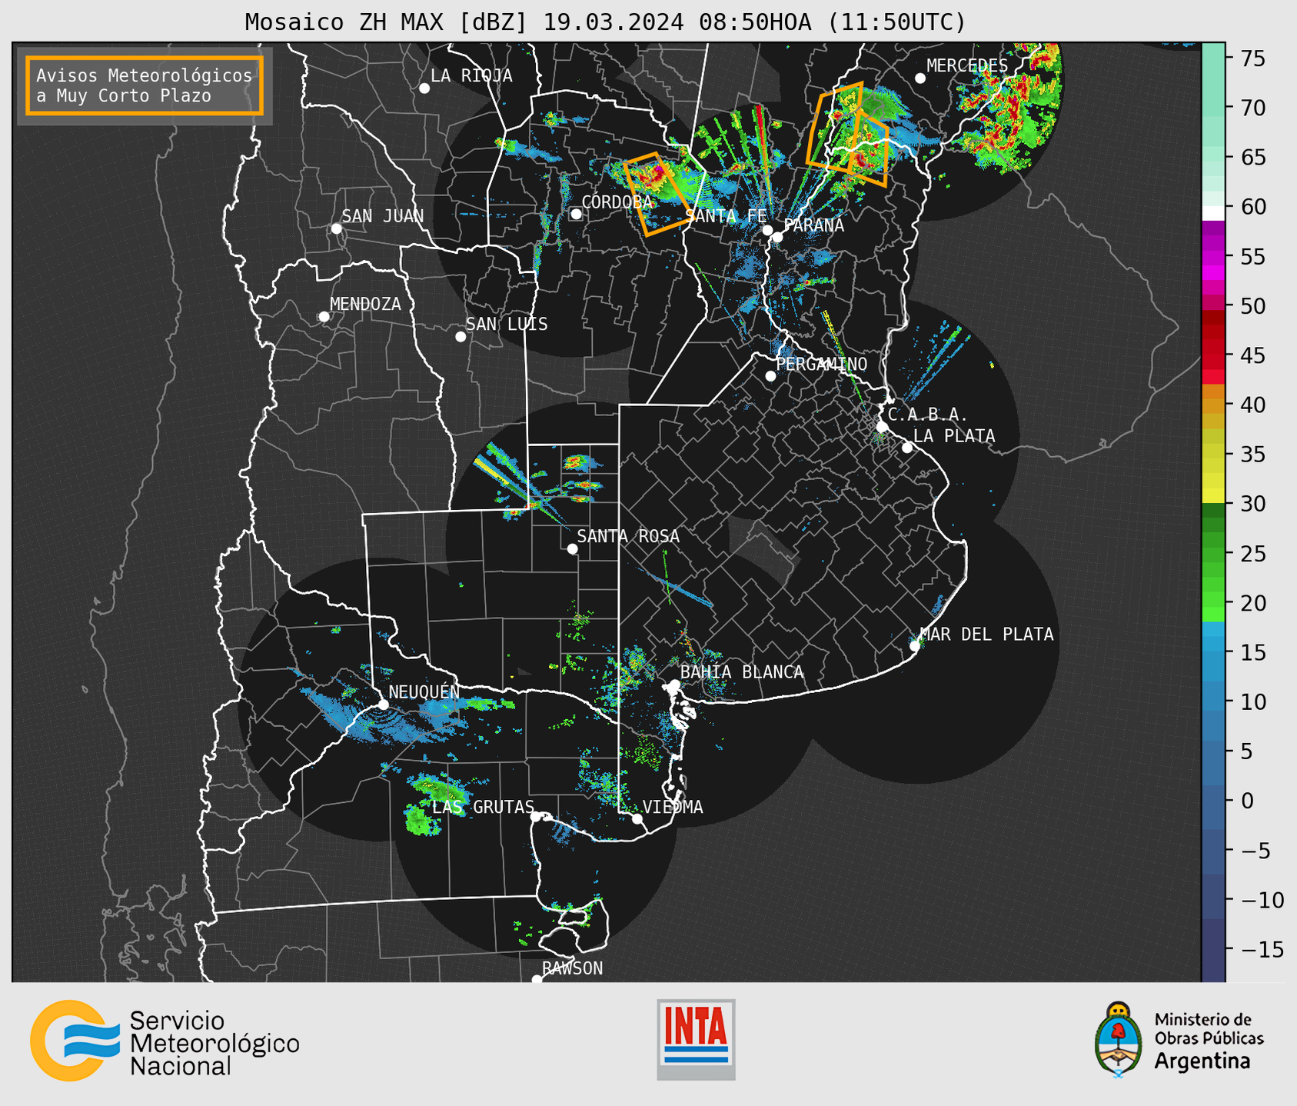Select the white city dot for Santa Rosa
Viewport: 1297px width, 1106px height.
(x=572, y=548)
